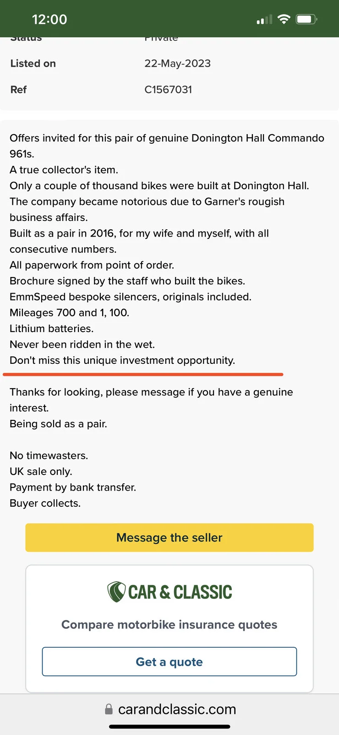Image resolution: width=339 pixels, height=735 pixels.
Task: Tap the Ref label
Action: 18,90
